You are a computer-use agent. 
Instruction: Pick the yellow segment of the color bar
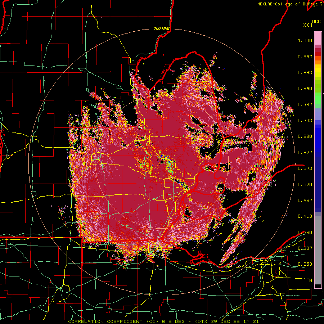click(x=318, y=71)
